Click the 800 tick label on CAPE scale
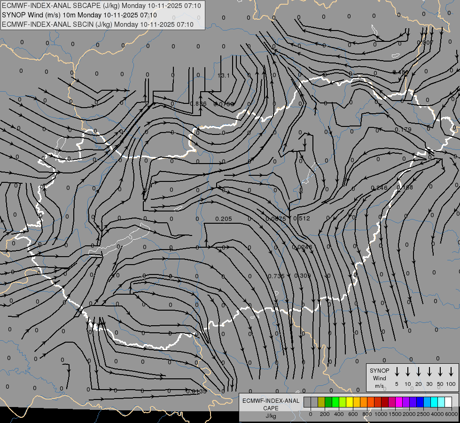The height and width of the screenshot is (423, 460). [x=367, y=414]
